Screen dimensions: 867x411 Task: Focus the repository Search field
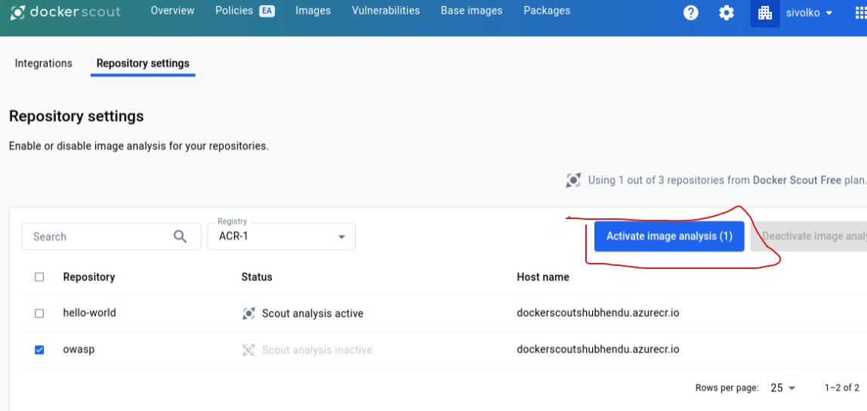[x=111, y=236]
